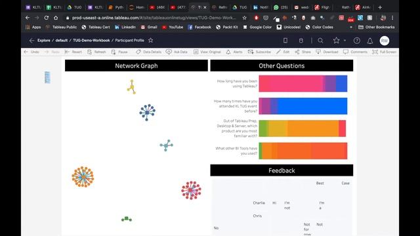Open Tableau help question mark
Image resolution: width=420 pixels, height=236 pixels.
pyautogui.click(x=357, y=41)
